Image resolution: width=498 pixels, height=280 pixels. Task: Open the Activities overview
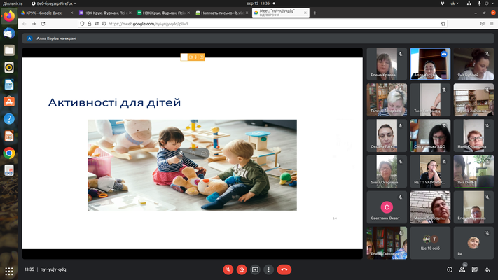[x=13, y=3]
